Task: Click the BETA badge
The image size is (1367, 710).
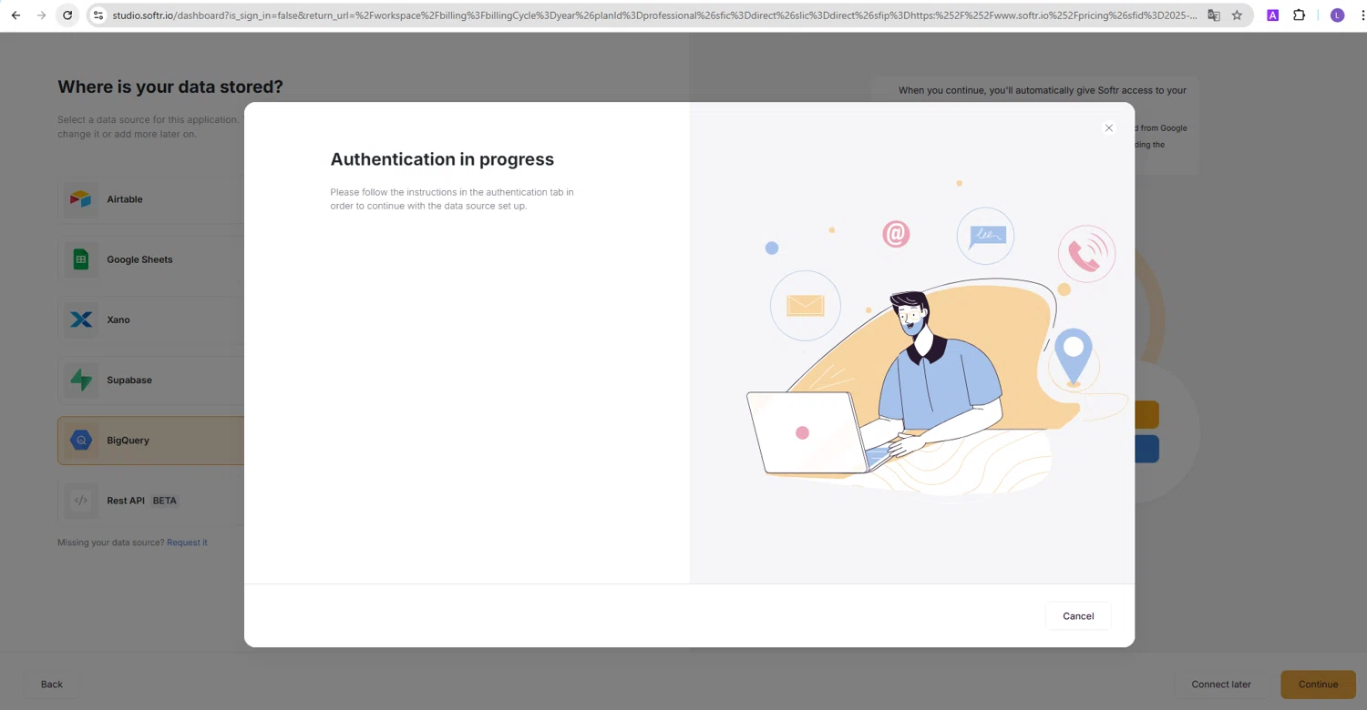Action: pyautogui.click(x=165, y=501)
